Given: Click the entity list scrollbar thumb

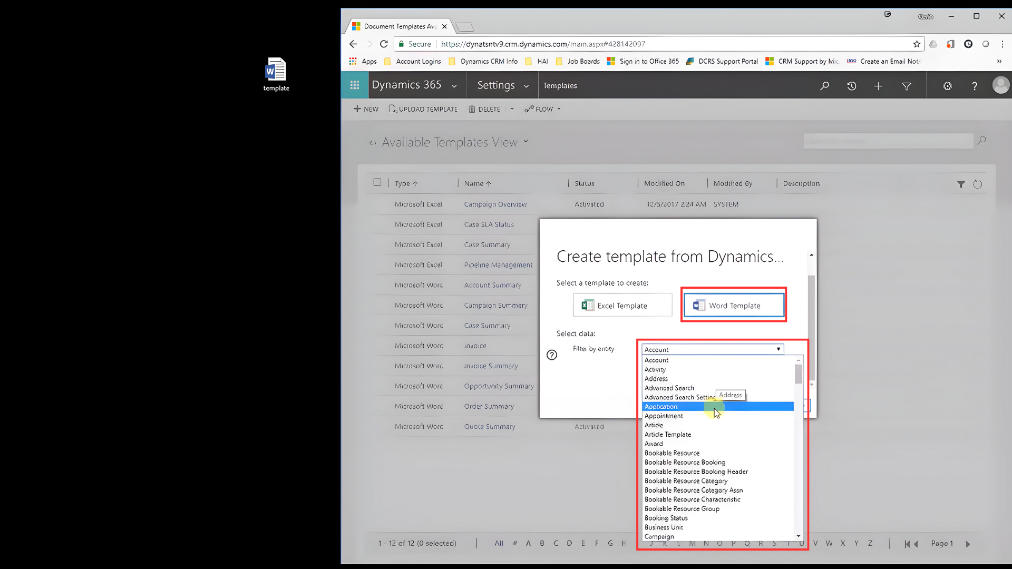Looking at the screenshot, I should point(799,374).
